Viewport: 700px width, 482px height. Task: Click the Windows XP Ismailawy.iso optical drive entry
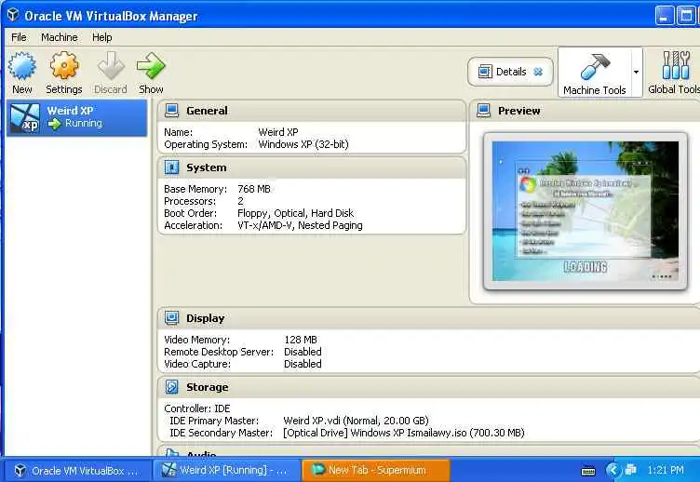pos(404,433)
